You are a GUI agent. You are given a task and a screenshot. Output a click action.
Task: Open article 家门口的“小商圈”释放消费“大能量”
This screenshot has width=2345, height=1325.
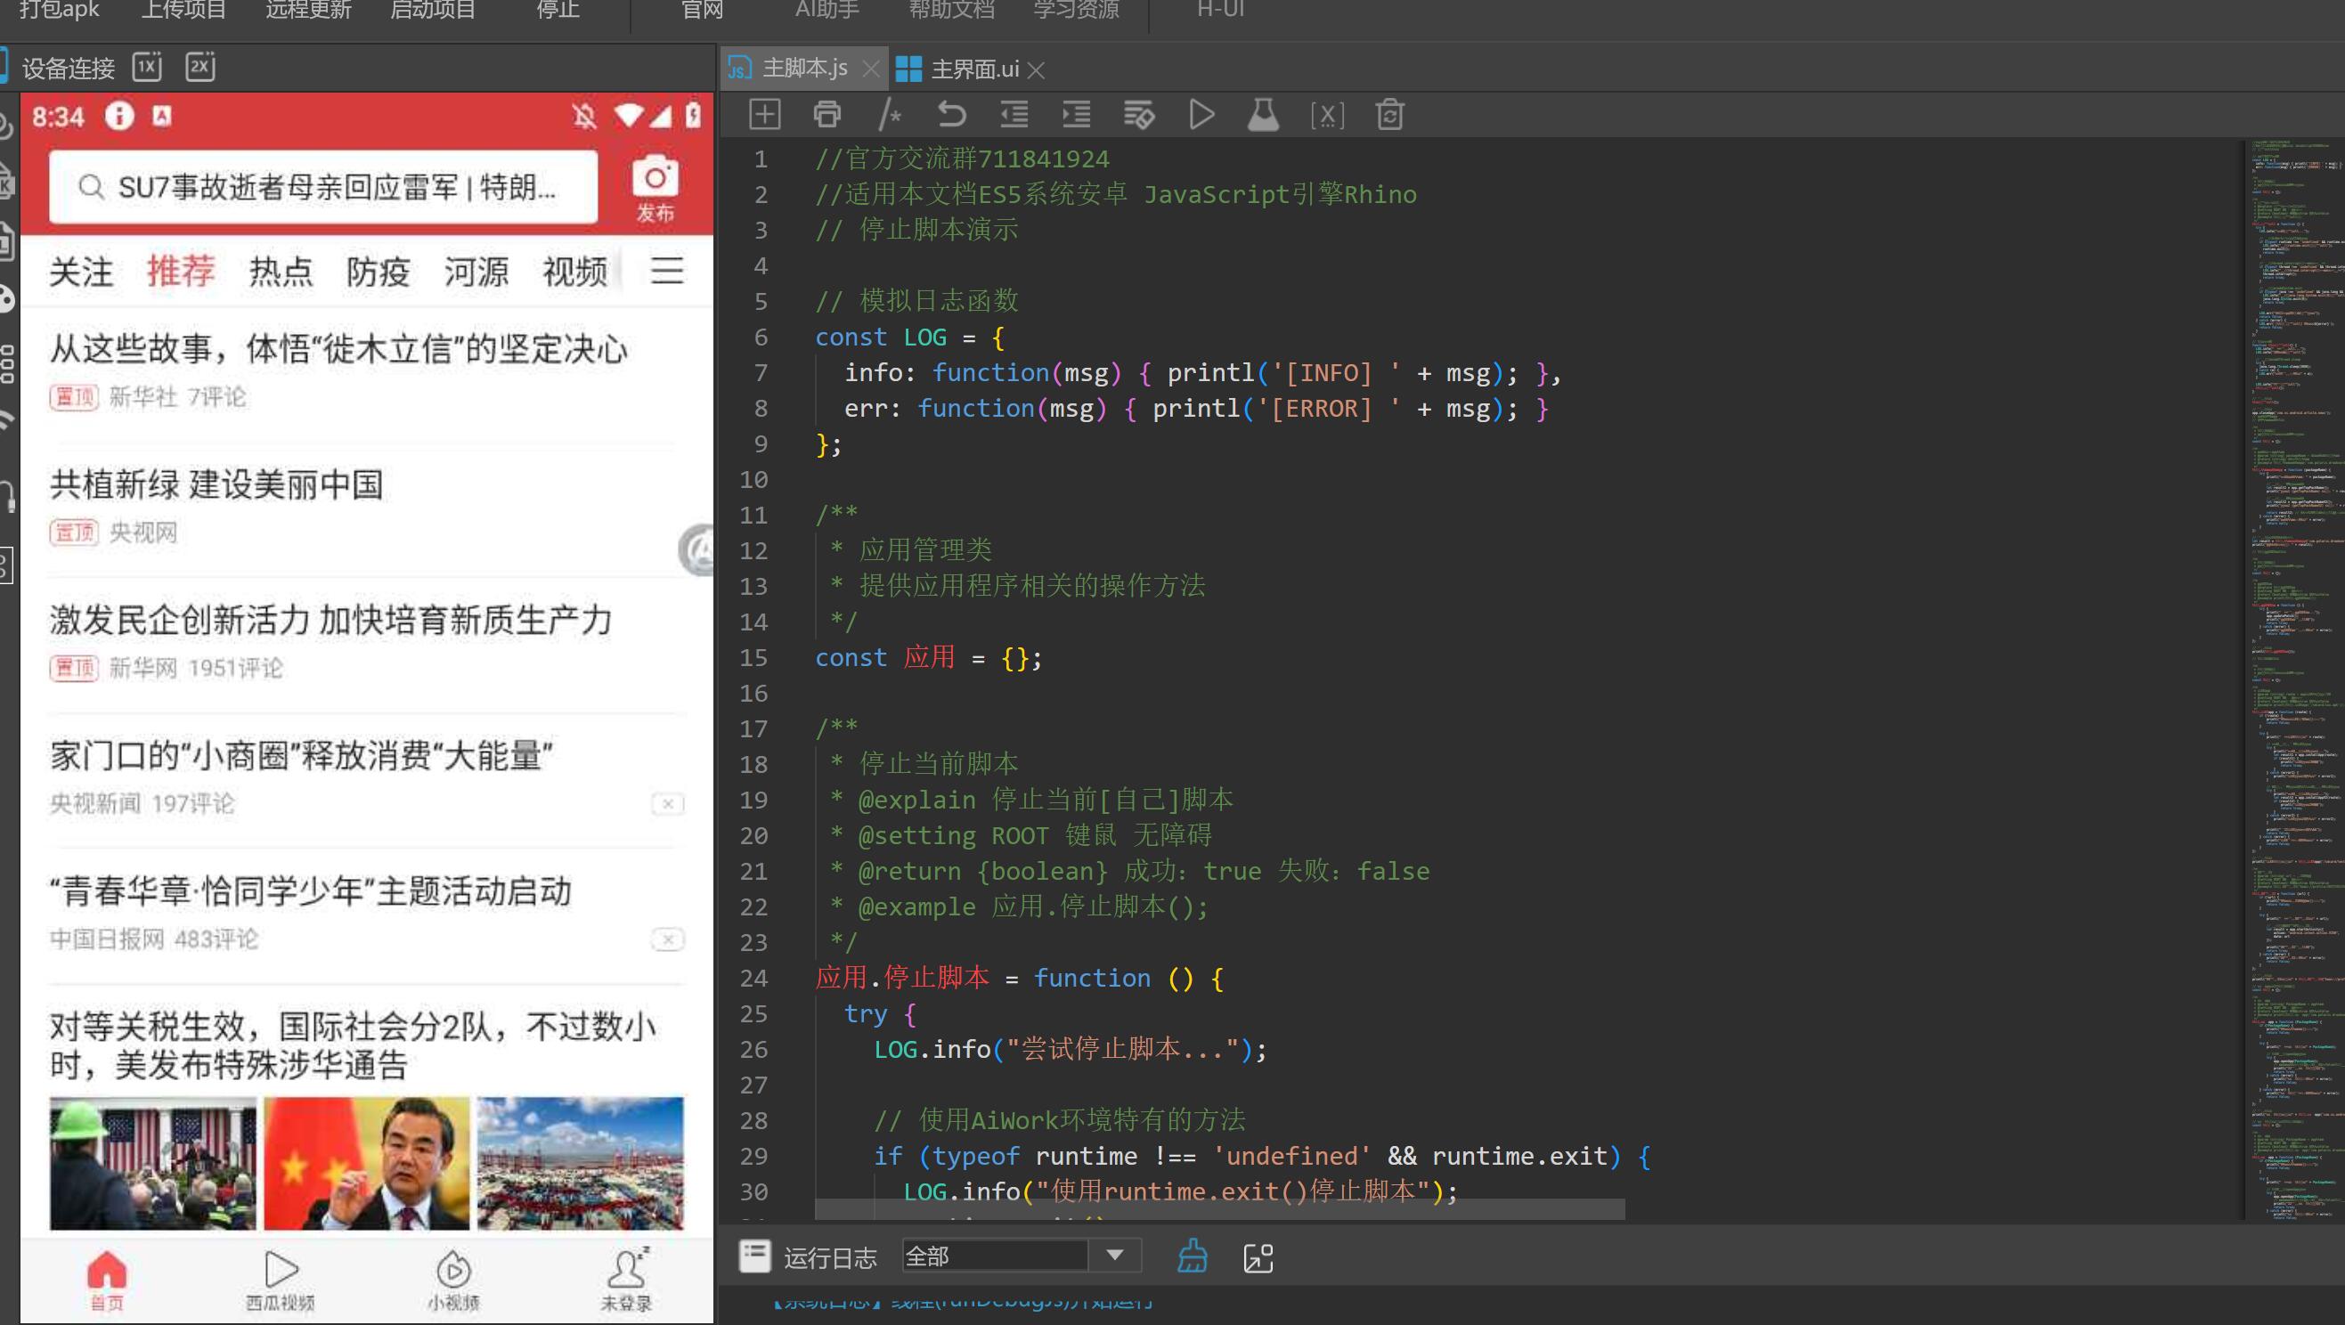point(301,755)
